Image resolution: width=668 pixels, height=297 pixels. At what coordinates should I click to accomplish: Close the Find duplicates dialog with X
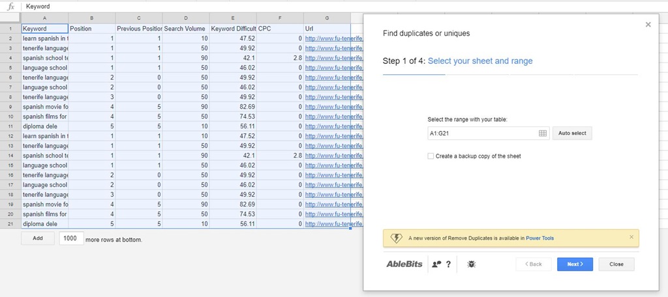tap(648, 25)
